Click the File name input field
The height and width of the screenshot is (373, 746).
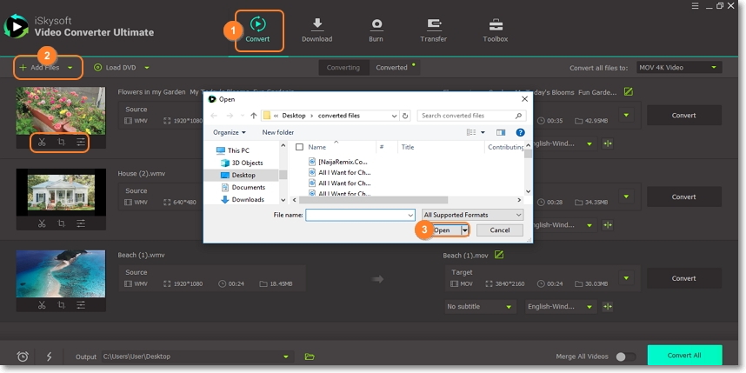coord(359,215)
